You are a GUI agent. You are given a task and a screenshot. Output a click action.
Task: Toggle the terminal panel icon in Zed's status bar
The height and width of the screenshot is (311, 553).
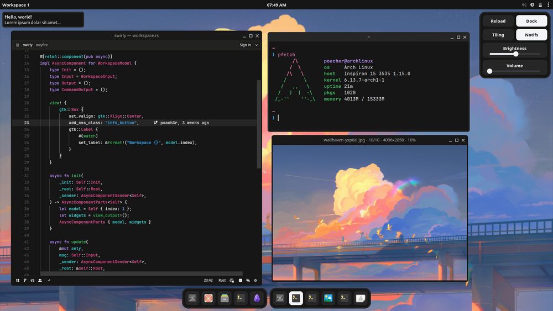pyautogui.click(x=241, y=281)
